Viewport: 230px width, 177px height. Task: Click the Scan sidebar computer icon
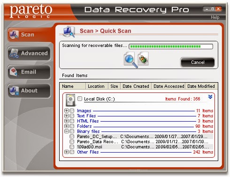pyautogui.click(x=14, y=35)
